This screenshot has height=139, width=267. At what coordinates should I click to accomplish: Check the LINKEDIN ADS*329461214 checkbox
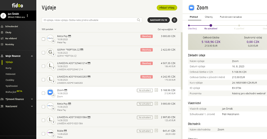[x=43, y=66]
